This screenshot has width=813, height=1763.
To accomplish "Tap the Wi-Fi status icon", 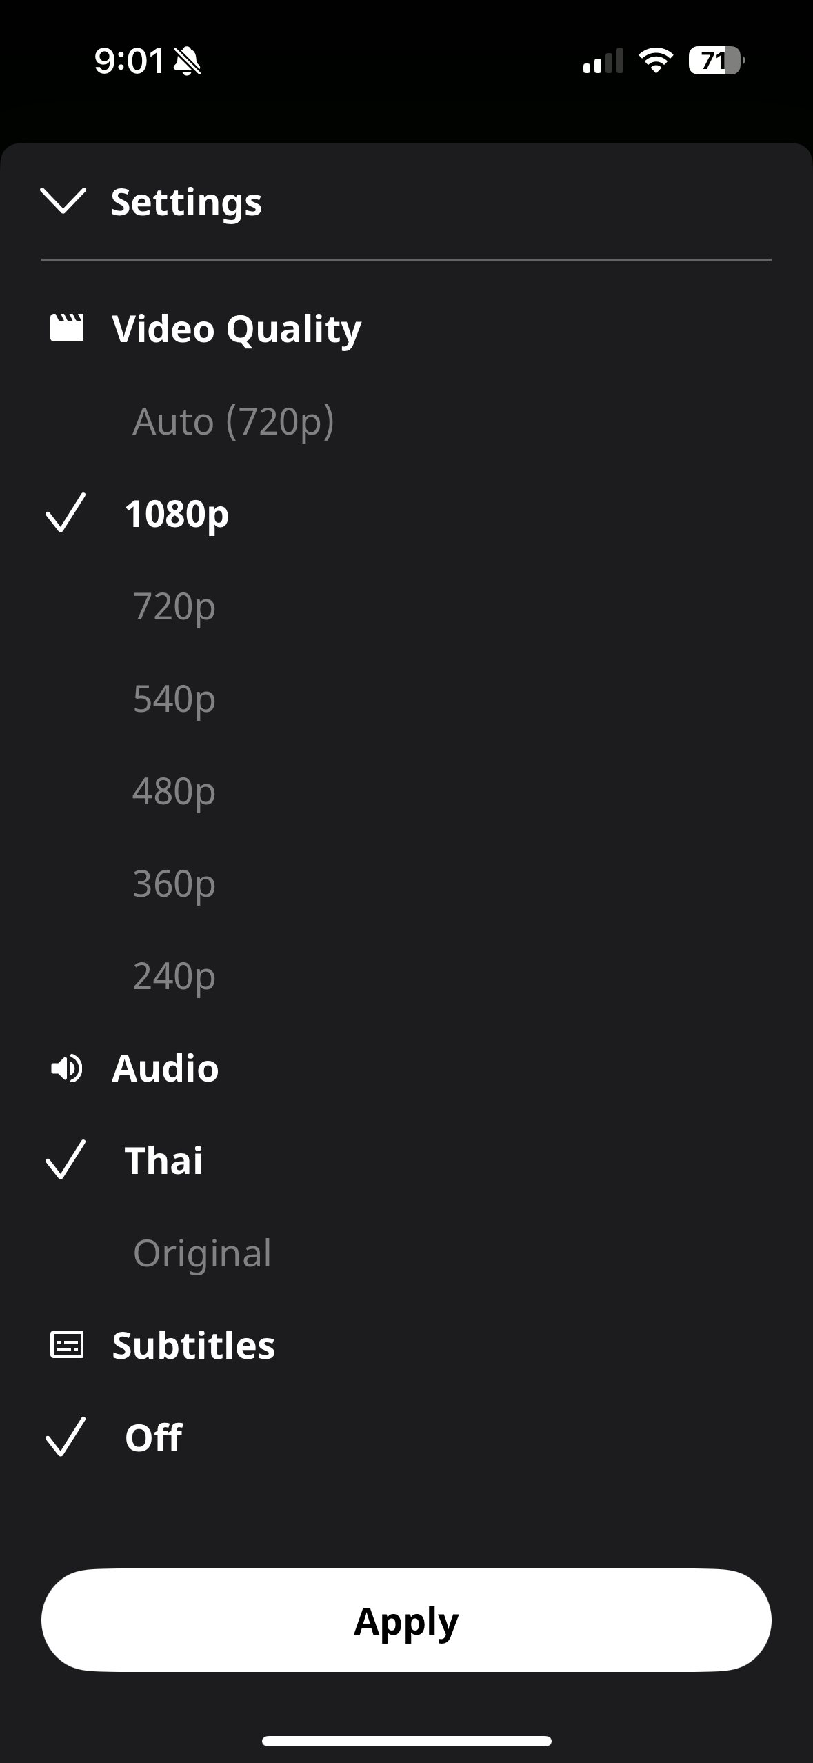I will [x=656, y=61].
